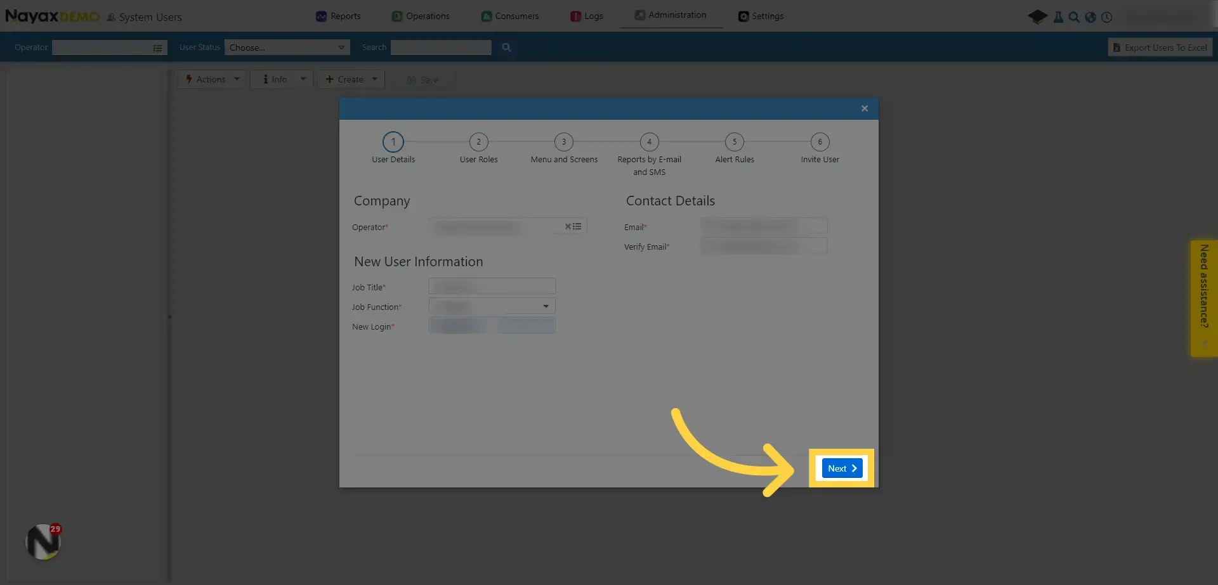Export Users To Excel
Image resolution: width=1218 pixels, height=585 pixels.
[1160, 48]
